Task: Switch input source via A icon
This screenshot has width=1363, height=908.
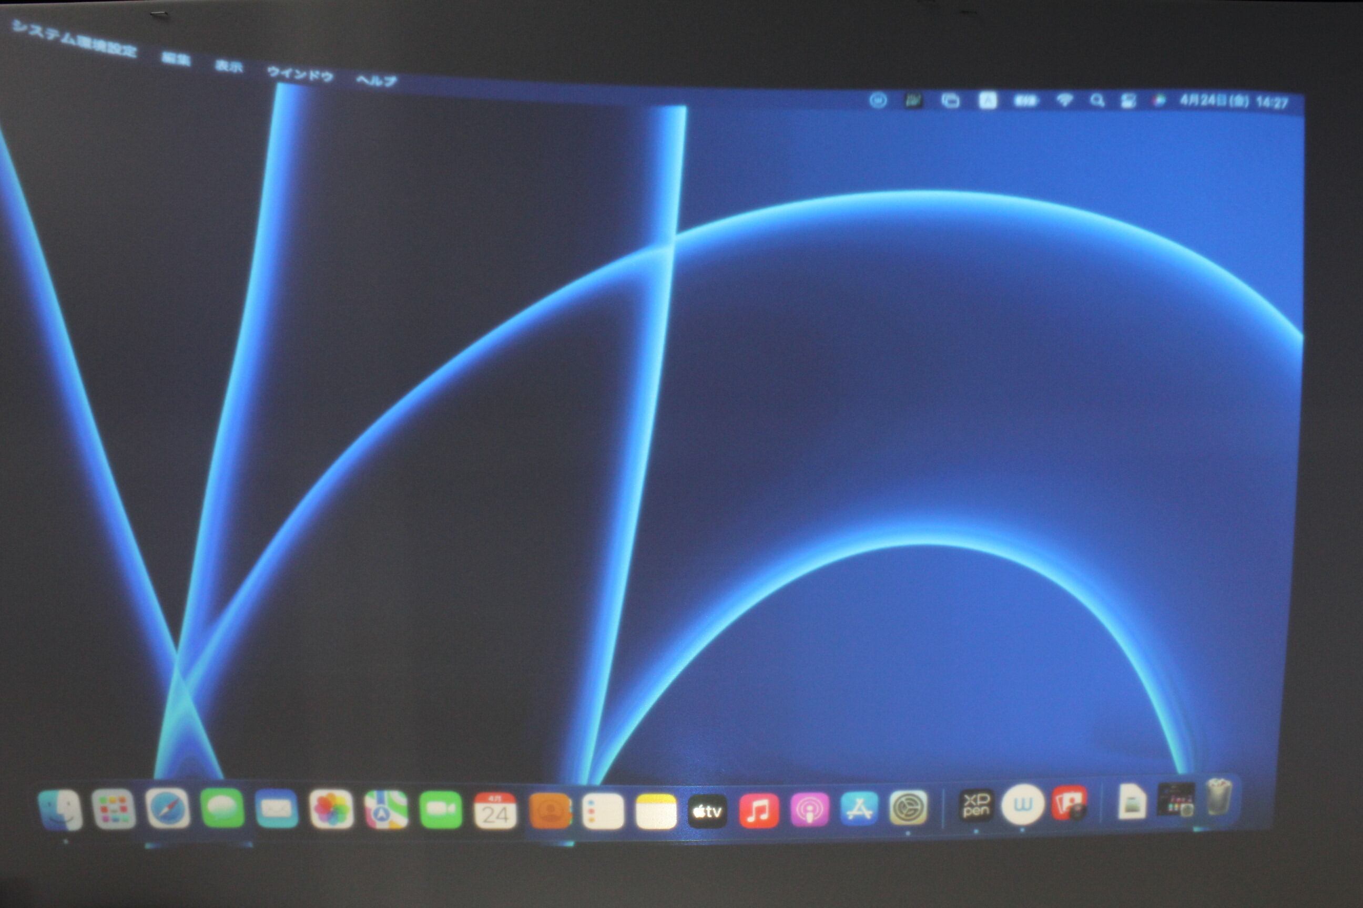Action: pos(988,101)
